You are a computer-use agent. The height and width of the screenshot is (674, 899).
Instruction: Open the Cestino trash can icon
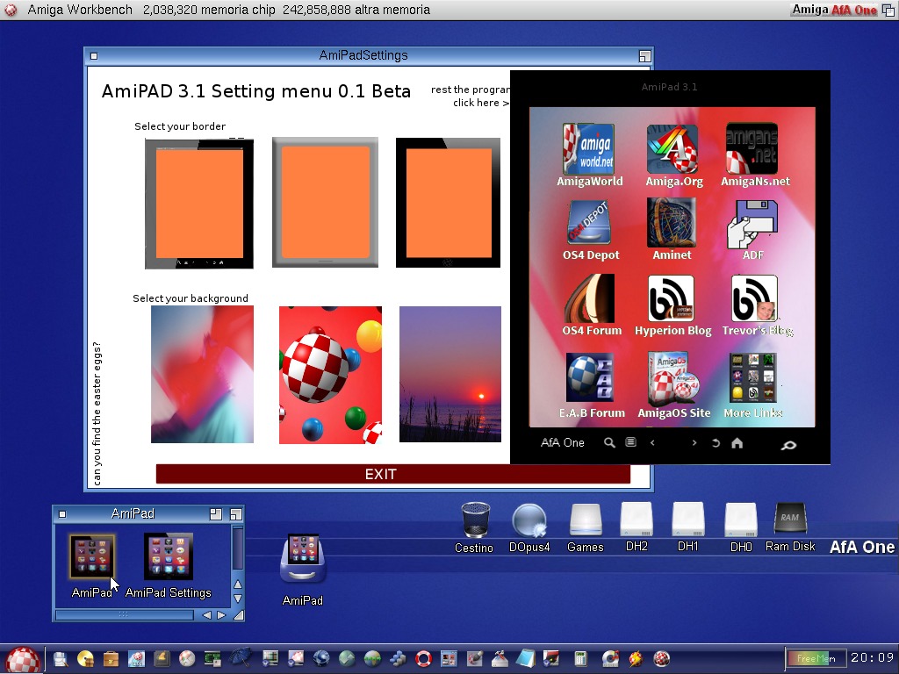point(475,520)
